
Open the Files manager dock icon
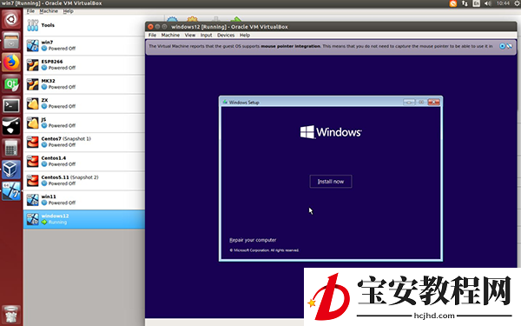[11, 41]
